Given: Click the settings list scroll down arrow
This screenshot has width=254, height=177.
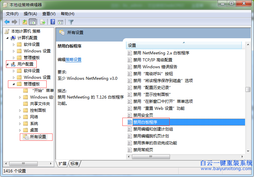Looking at the screenshot, I should (x=248, y=151).
